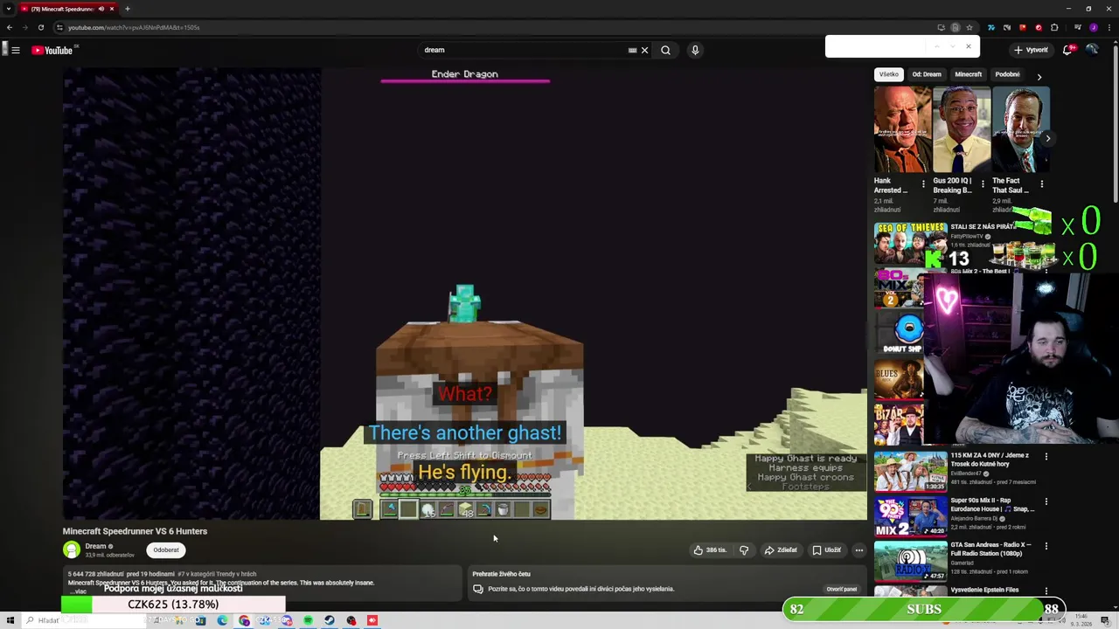The image size is (1119, 629).
Task: Open the Gus 200 IQ short thumbnail
Action: [962, 129]
